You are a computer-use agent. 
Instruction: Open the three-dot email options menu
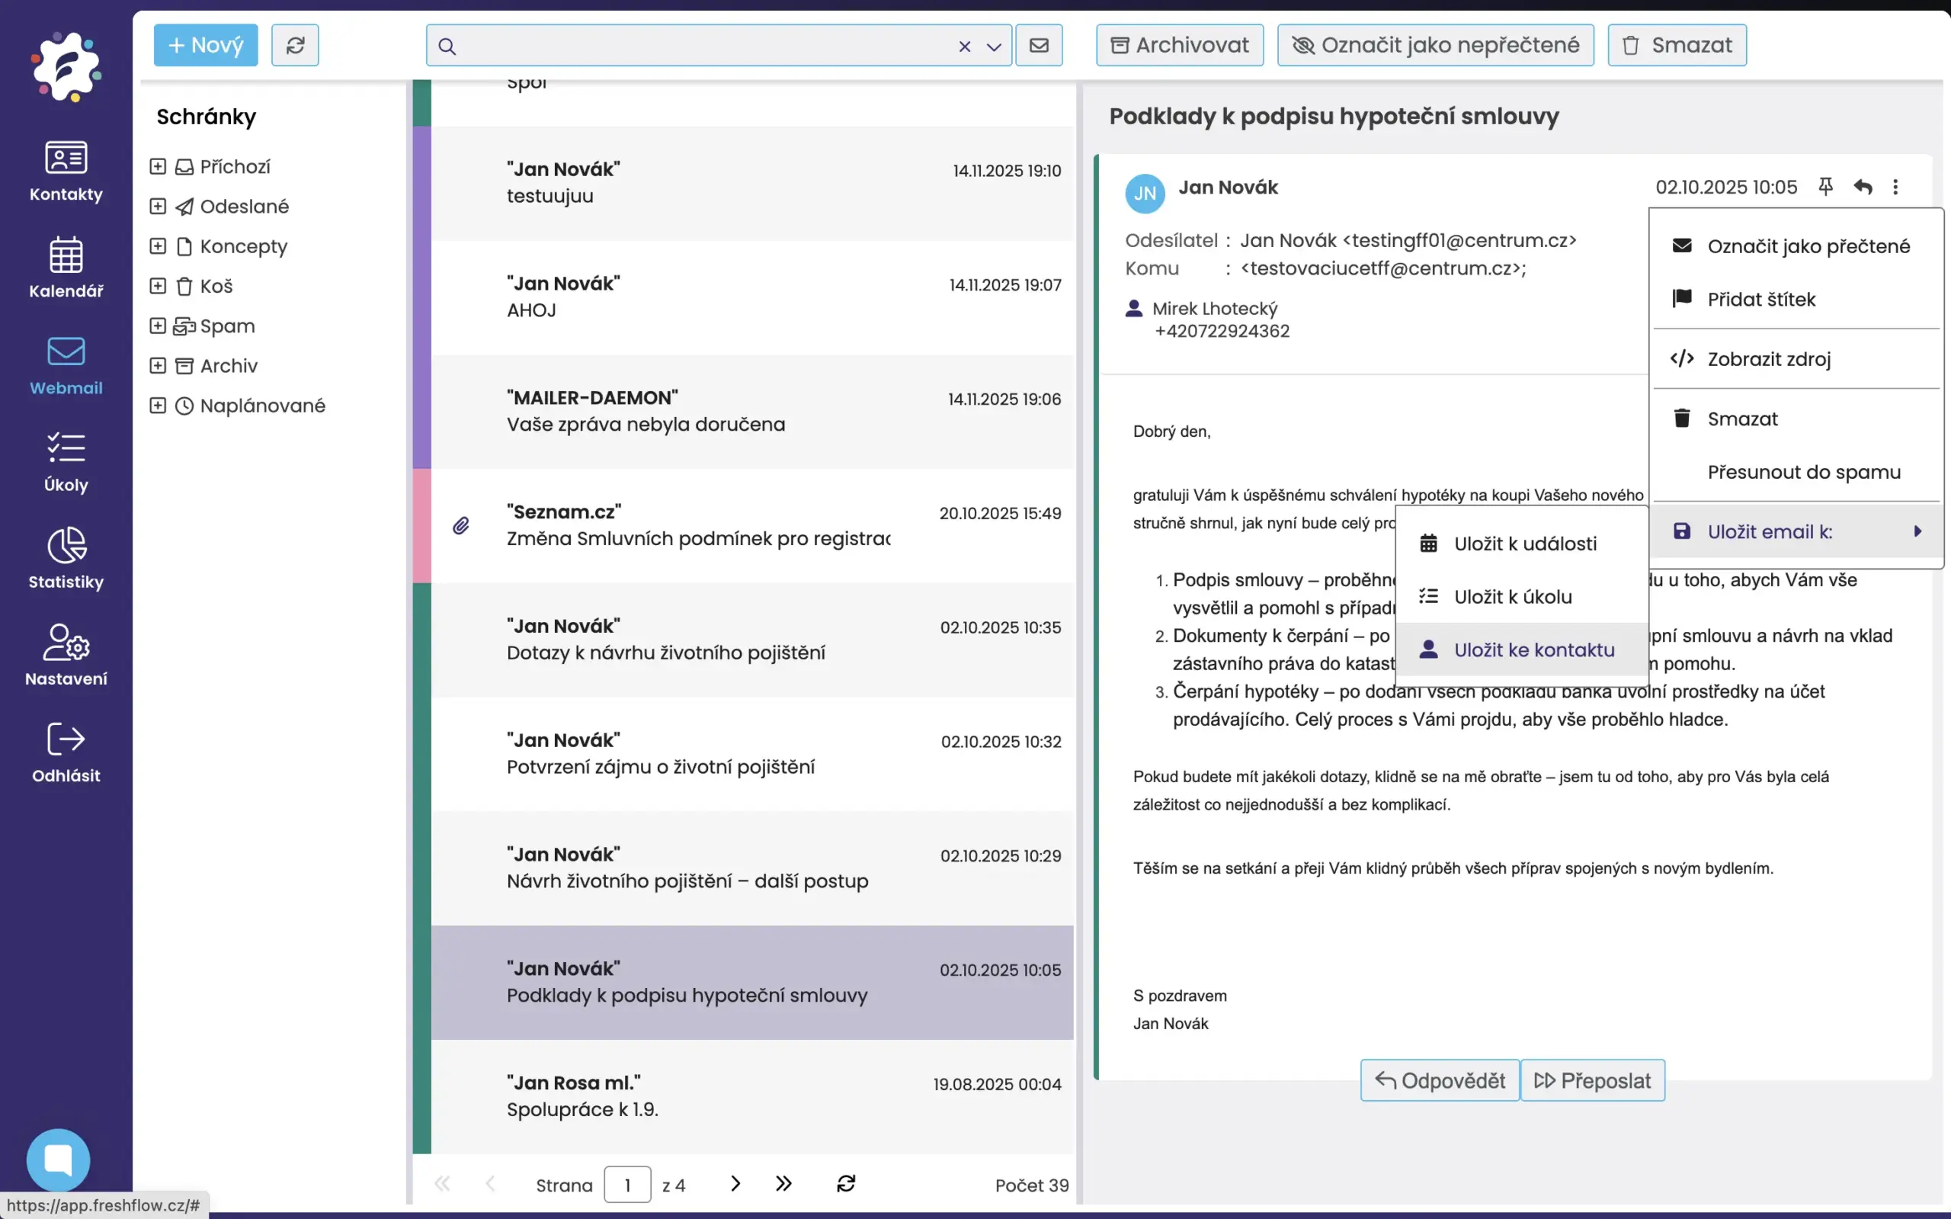tap(1895, 187)
